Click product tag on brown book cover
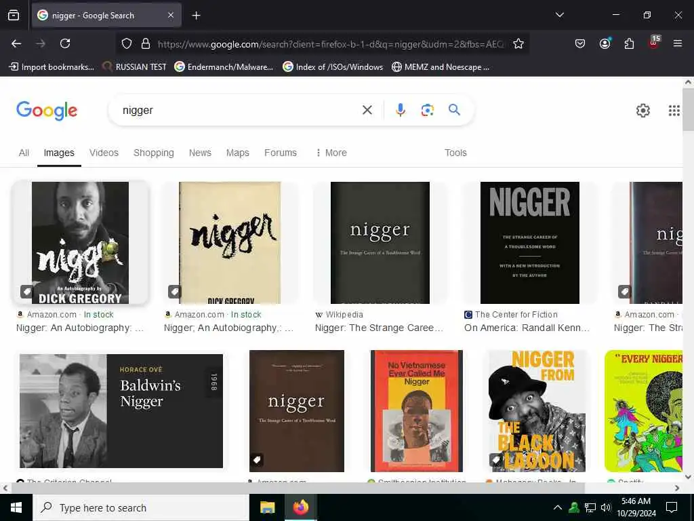This screenshot has height=521, width=694. point(257,459)
